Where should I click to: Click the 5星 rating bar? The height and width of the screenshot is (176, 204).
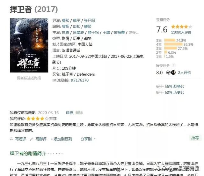(x=170, y=40)
